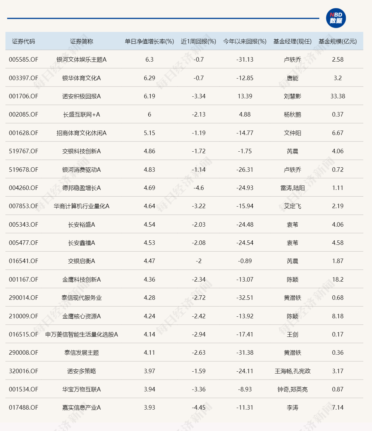Click the 今年以来回报(%) header
372x431 pixels.
click(x=245, y=42)
